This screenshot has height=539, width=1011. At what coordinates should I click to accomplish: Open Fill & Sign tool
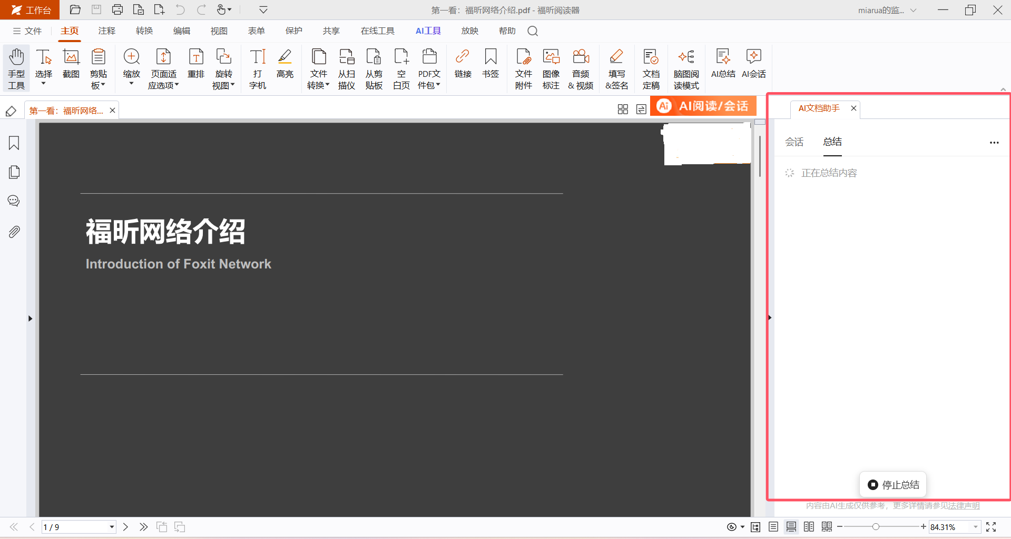coord(616,69)
